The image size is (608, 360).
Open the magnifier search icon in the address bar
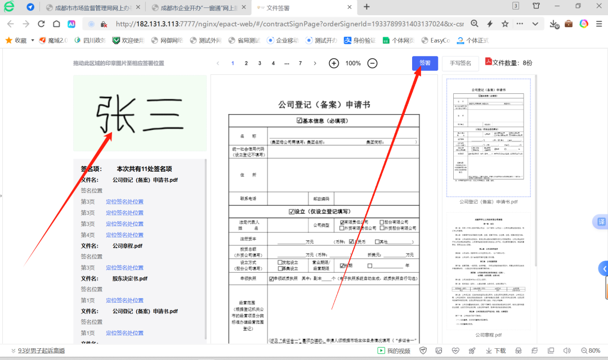[475, 24]
